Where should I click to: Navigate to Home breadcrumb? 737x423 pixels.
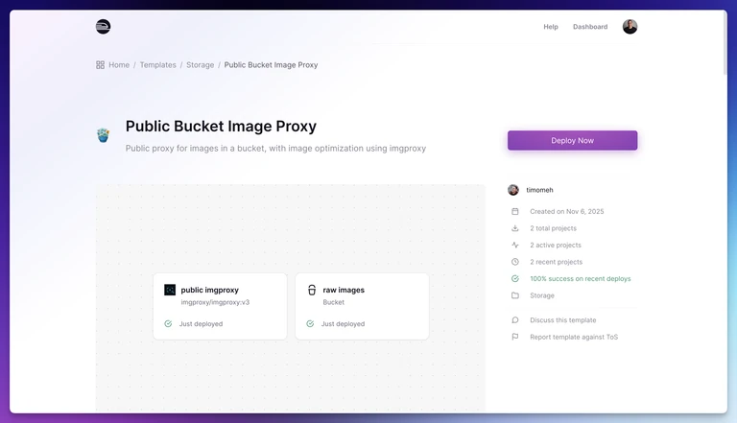(x=119, y=65)
